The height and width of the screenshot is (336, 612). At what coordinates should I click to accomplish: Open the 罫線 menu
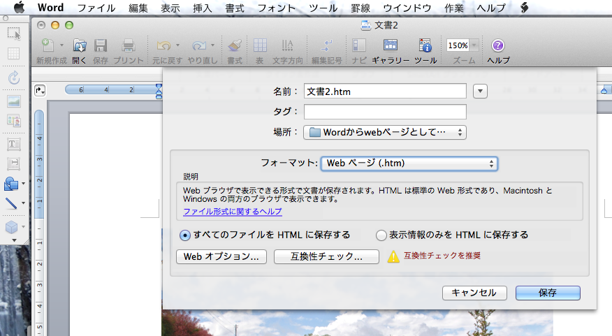click(x=360, y=8)
